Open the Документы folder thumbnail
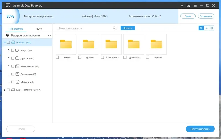The image size is (221, 139). [134, 44]
